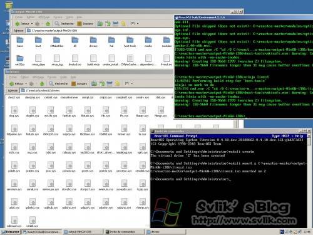Open the hal folder

(111, 41)
